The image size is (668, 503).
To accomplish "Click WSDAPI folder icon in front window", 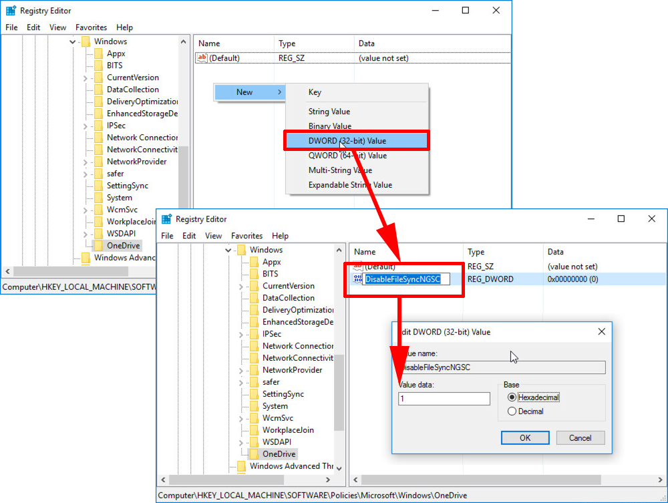I will [x=254, y=442].
